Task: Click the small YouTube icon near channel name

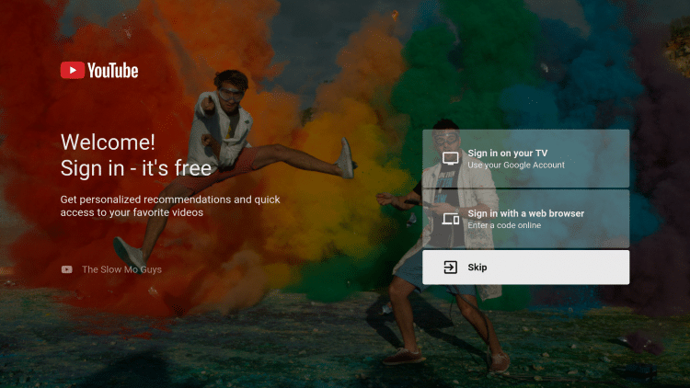Action: [x=67, y=269]
